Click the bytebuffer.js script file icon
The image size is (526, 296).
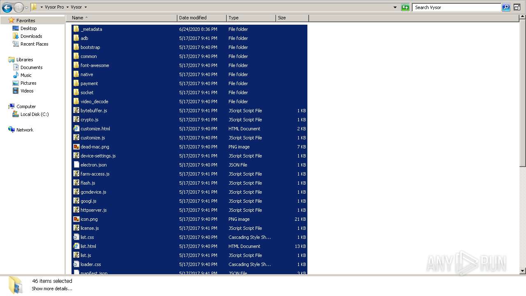(76, 111)
